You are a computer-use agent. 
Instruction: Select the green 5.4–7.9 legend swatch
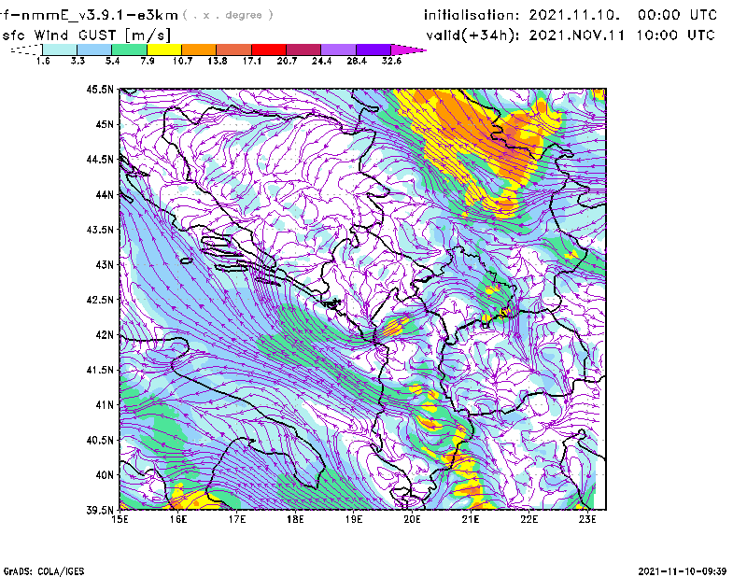(129, 49)
